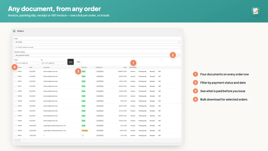Image resolution: width=268 pixels, height=151 pixels.
Task: Click the Payment column header
Action: click(84, 67)
